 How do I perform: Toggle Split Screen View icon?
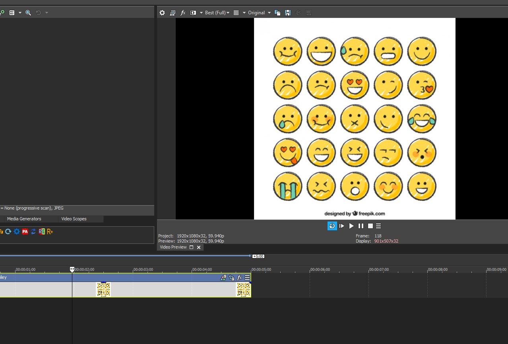(x=193, y=13)
